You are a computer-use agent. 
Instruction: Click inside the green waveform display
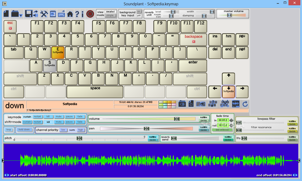click(151, 160)
